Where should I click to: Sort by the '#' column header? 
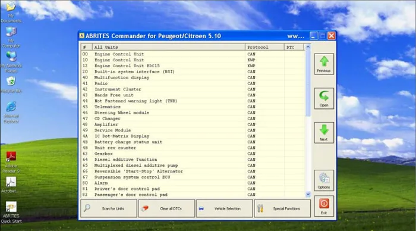pos(87,47)
